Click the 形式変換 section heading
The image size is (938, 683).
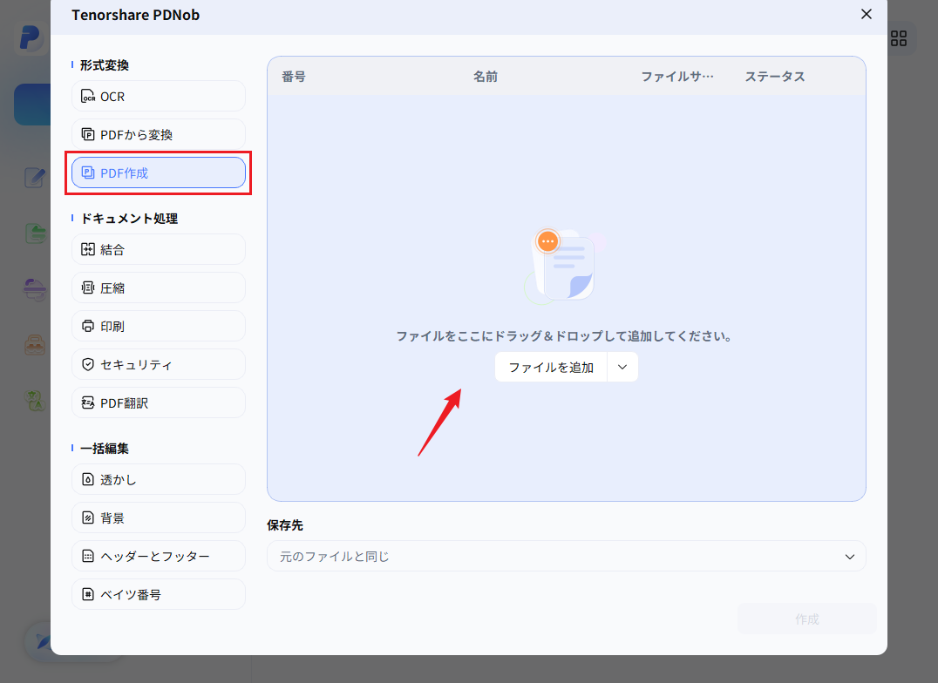[x=104, y=65]
